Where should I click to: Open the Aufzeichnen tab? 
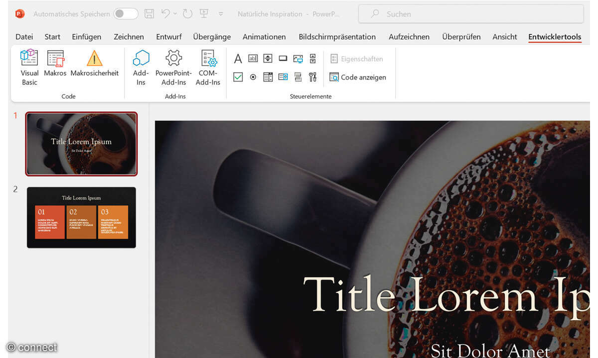[x=409, y=37]
